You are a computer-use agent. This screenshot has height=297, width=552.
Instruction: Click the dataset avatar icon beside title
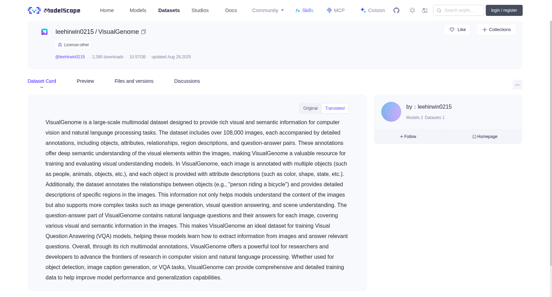click(45, 32)
